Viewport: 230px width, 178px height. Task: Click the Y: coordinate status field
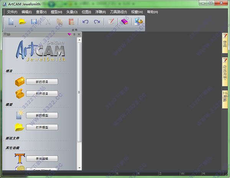pyautogui.click(x=148, y=174)
